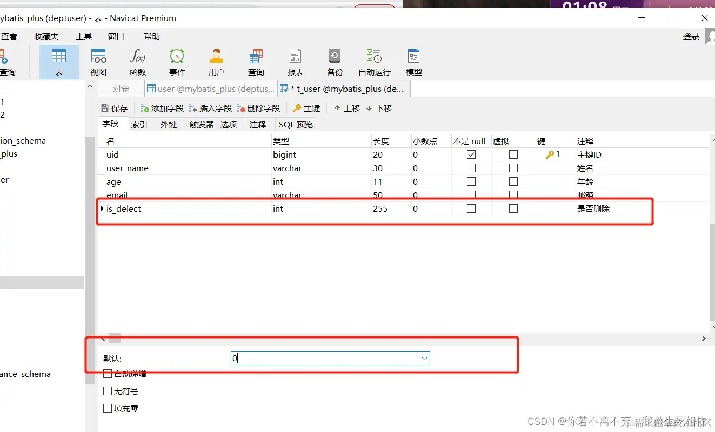The width and height of the screenshot is (715, 432).
Task: Select the is_delect field name cell
Action: [188, 208]
